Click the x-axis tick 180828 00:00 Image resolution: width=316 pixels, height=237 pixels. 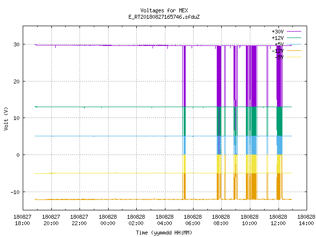click(x=108, y=220)
